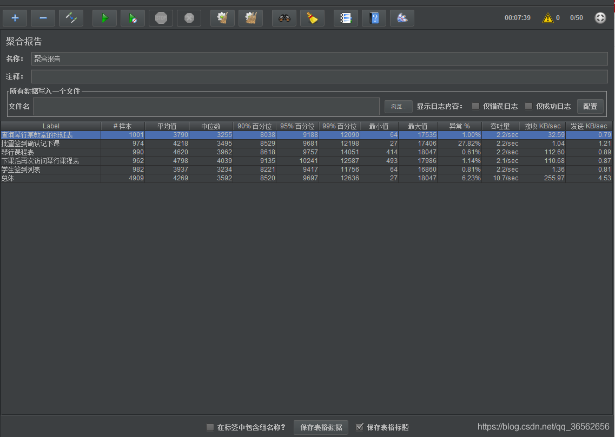The image size is (615, 437).
Task: Click the 00:07:39 elapsed time display
Action: (517, 18)
